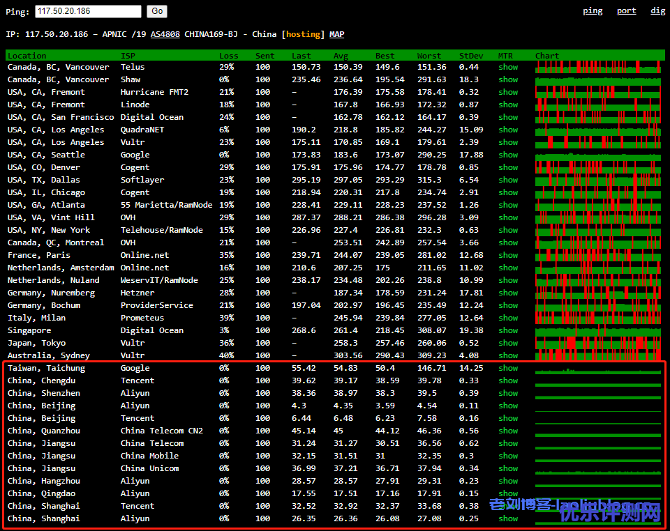
Task: Show MTR for France, Paris row
Action: click(x=508, y=255)
